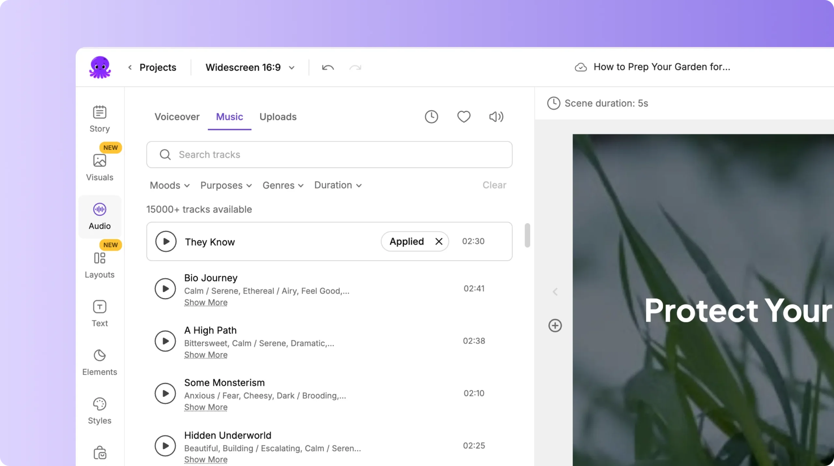Show recently used tracks clock icon

point(431,117)
